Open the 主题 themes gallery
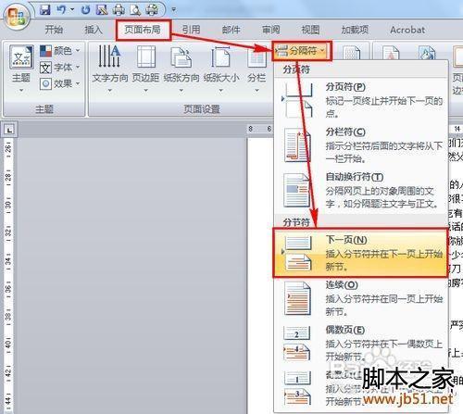The image size is (463, 414). pyautogui.click(x=21, y=69)
